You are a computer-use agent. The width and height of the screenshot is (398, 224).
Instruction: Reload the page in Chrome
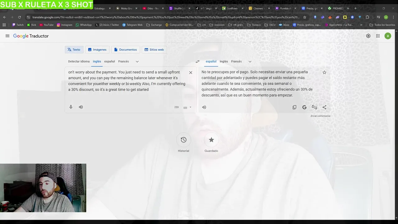(19, 17)
